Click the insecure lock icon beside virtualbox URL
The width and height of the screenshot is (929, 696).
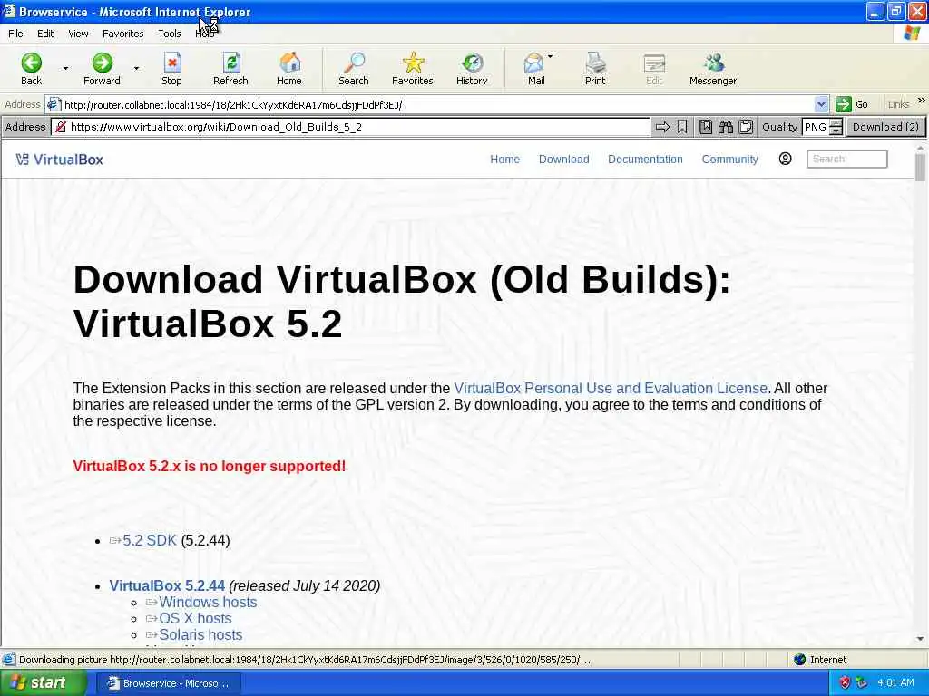point(61,127)
